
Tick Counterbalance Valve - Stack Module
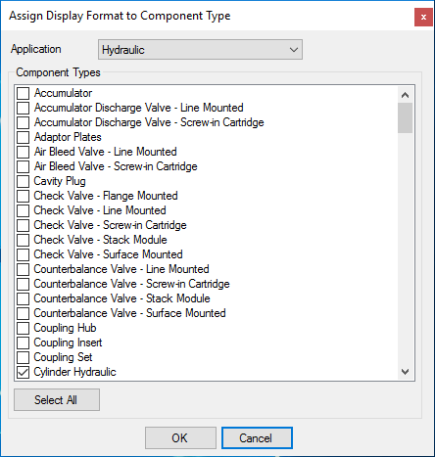click(x=23, y=298)
